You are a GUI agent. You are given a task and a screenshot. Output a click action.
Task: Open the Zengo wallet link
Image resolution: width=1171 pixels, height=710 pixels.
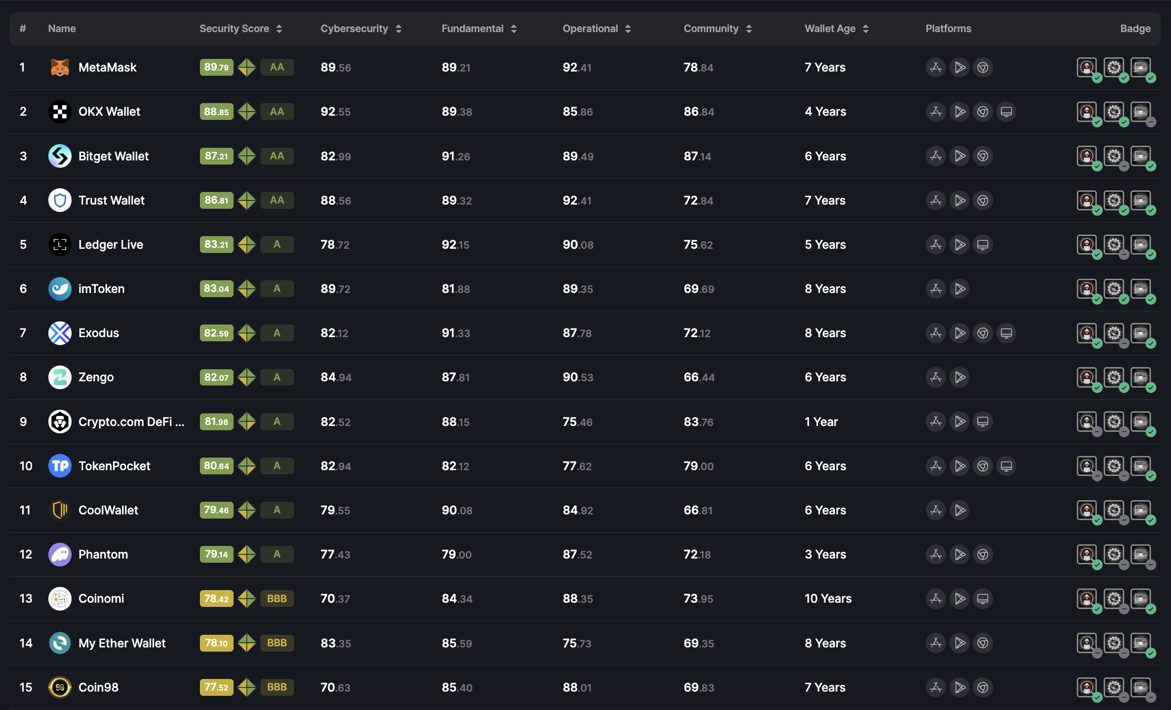coord(96,377)
